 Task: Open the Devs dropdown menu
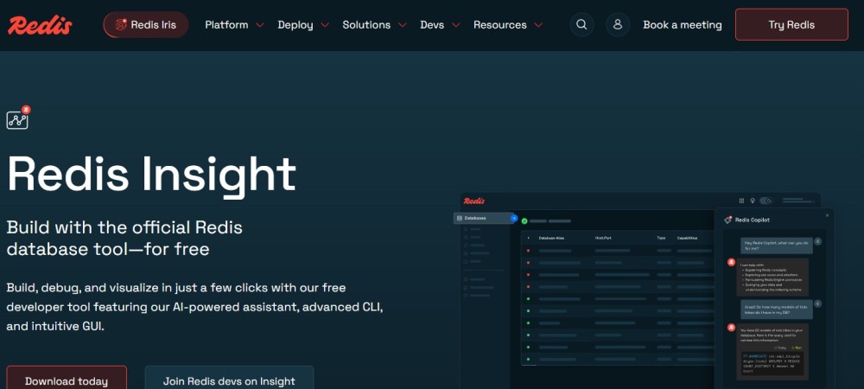[x=440, y=25]
